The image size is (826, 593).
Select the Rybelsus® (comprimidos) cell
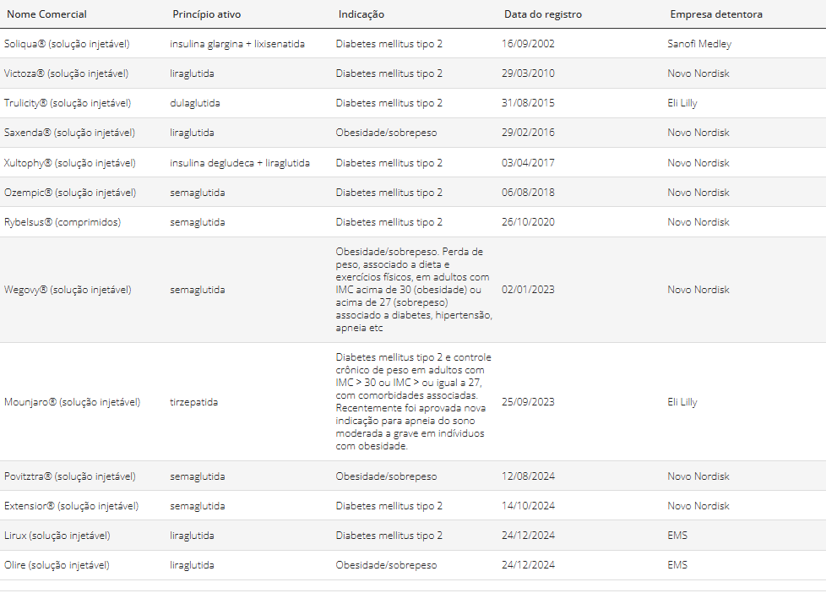(x=62, y=222)
